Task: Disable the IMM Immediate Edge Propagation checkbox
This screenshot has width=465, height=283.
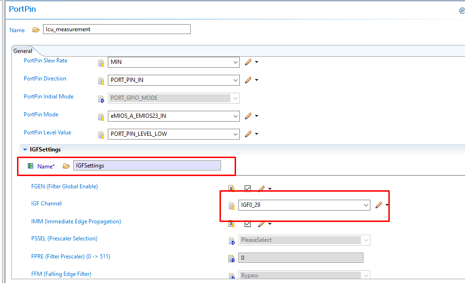Action: 247,224
